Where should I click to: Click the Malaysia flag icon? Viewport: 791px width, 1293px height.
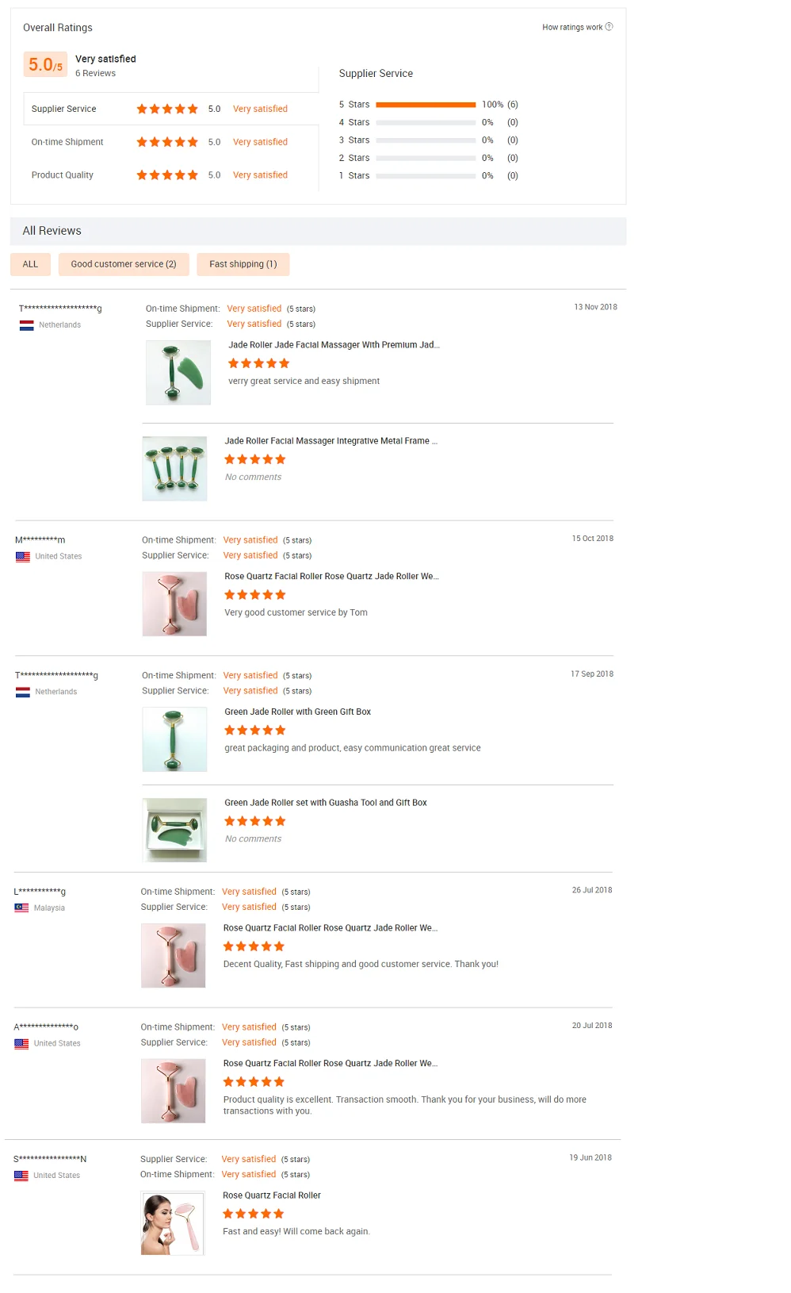[21, 908]
